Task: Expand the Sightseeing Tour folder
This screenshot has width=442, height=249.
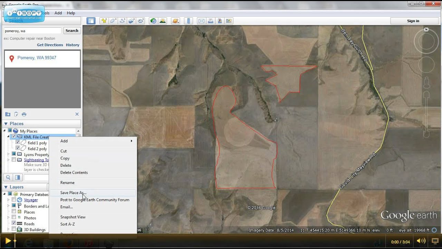Action: click(9, 160)
